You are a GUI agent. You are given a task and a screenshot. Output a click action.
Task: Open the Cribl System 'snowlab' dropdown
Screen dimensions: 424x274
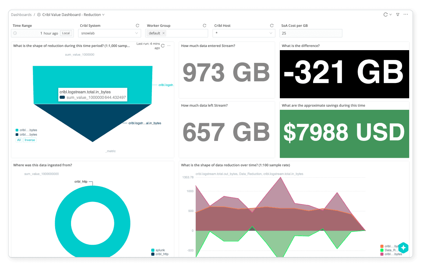click(110, 33)
